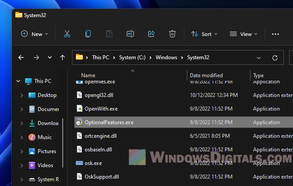Click the OskSupport.dll file icon
Screen dimensions: 293x186
[79, 176]
